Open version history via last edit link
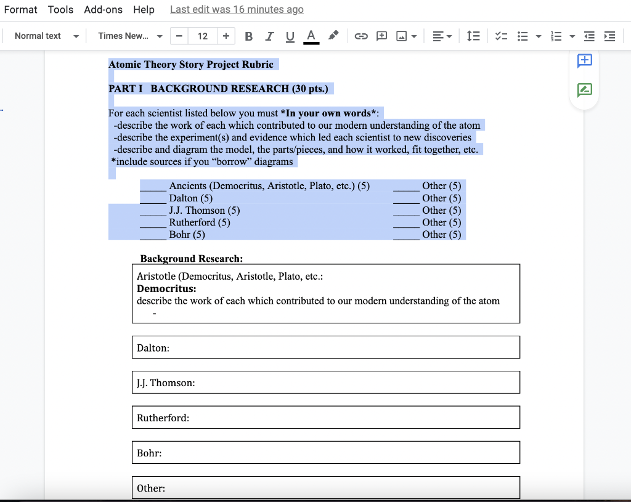The image size is (631, 502). click(x=236, y=9)
